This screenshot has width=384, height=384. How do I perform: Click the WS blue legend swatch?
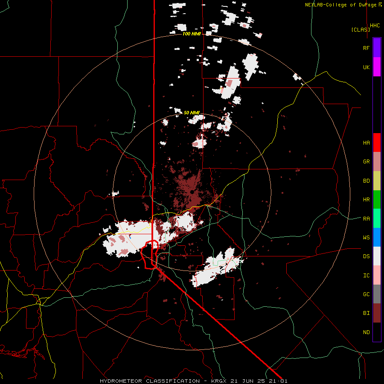pyautogui.click(x=377, y=237)
